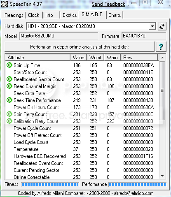Click the refresh hard disk list icon
Screen dimensions: 171x197
(162, 26)
